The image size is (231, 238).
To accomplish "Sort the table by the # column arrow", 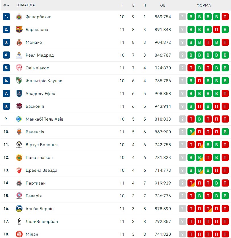I will pyautogui.click(x=6, y=5).
